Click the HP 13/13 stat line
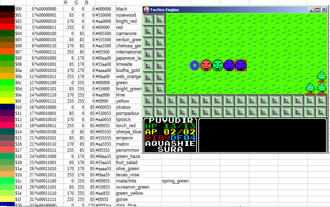This screenshot has height=207, width=330. [170, 126]
